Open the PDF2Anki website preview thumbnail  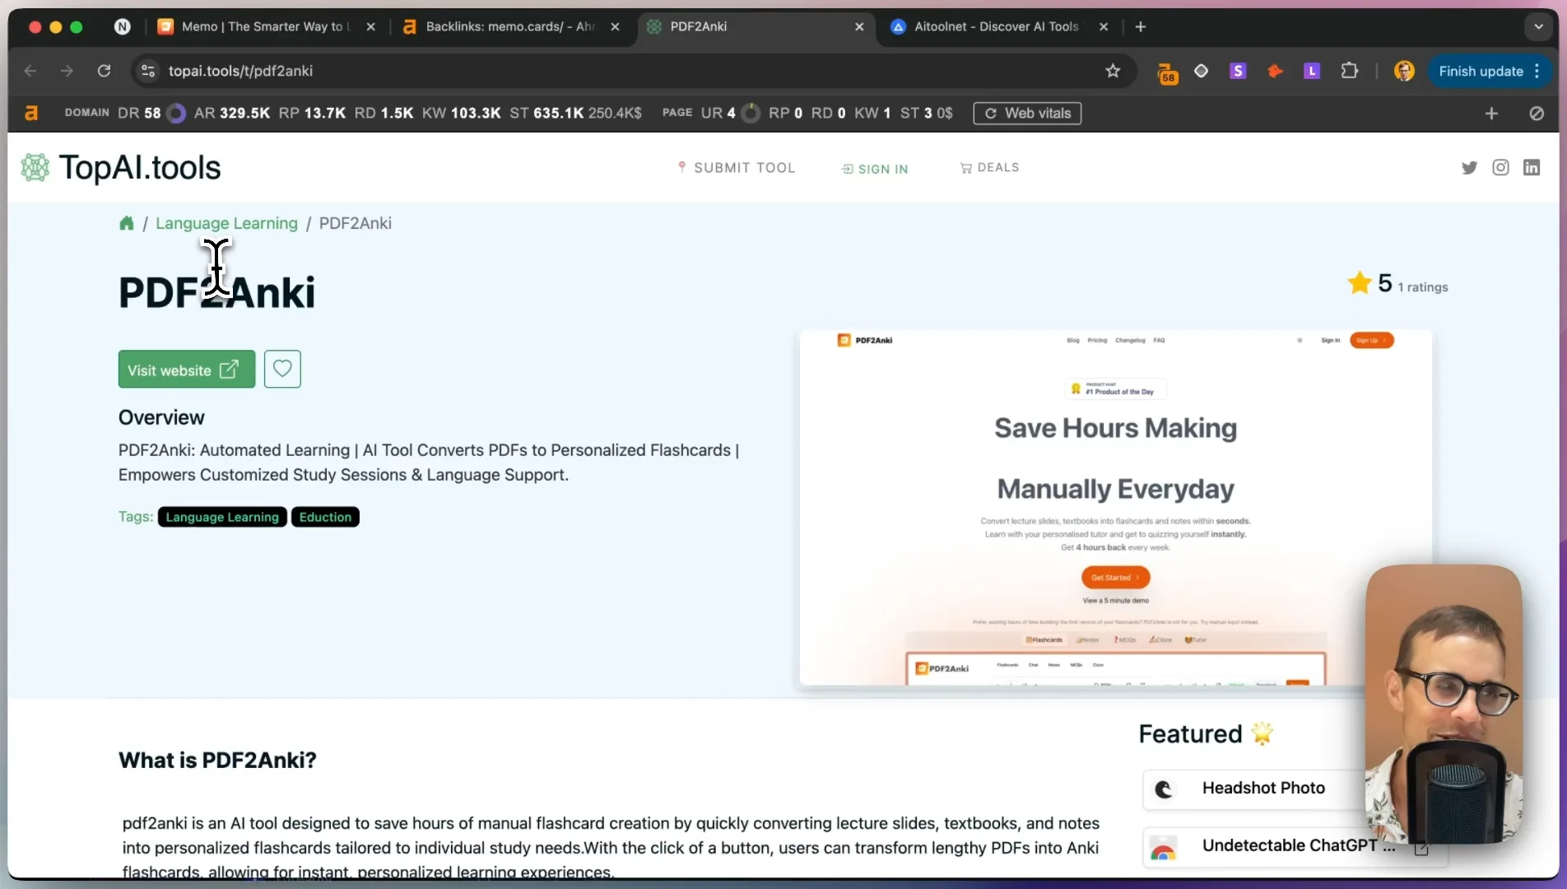click(1115, 508)
